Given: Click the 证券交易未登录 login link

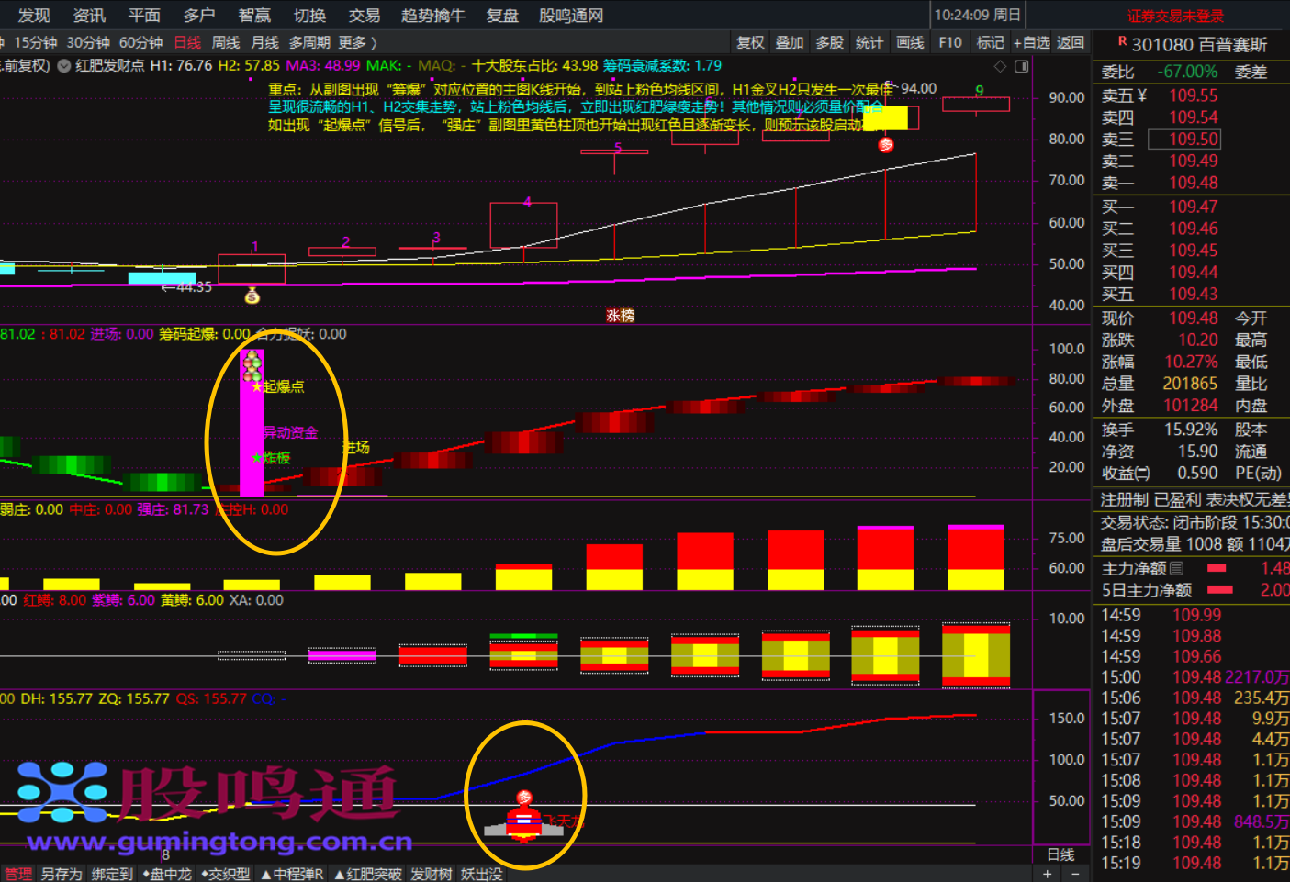Looking at the screenshot, I should pos(1176,16).
